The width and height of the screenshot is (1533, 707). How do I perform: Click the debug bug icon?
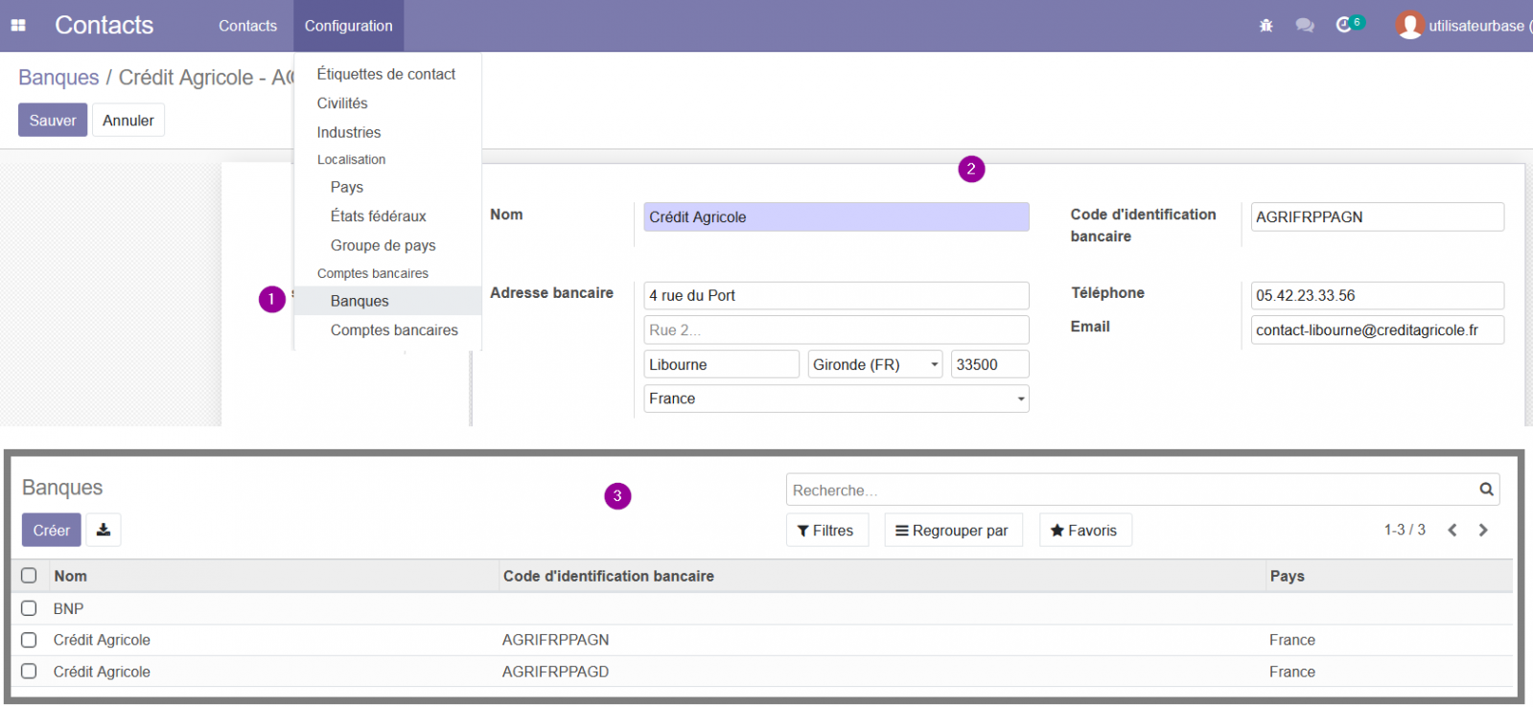click(x=1266, y=26)
